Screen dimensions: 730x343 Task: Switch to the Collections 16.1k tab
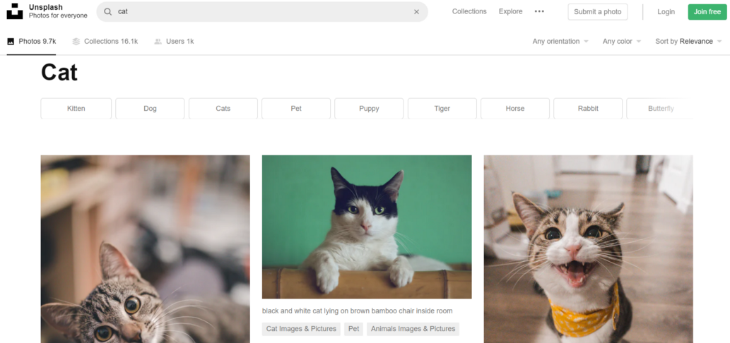105,42
